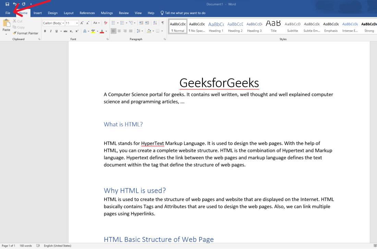The width and height of the screenshot is (377, 249).
Task: Toggle underline formatting
Action: (57, 31)
